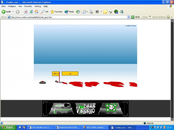
Task: Open the Verktyg menu
Action: pyautogui.click(x=38, y=6)
